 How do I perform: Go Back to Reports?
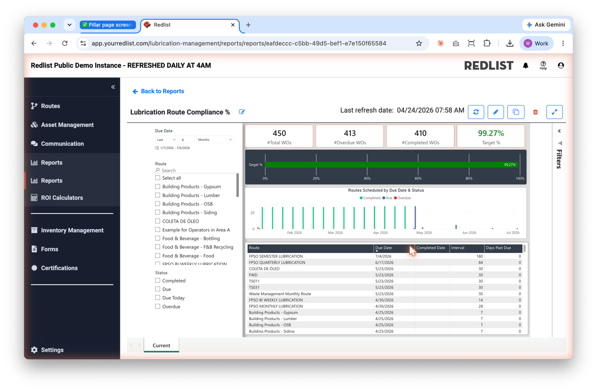pyautogui.click(x=158, y=91)
